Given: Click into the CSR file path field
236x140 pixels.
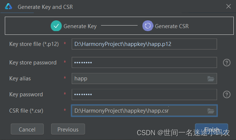Looking at the screenshot, I should 144,111.
